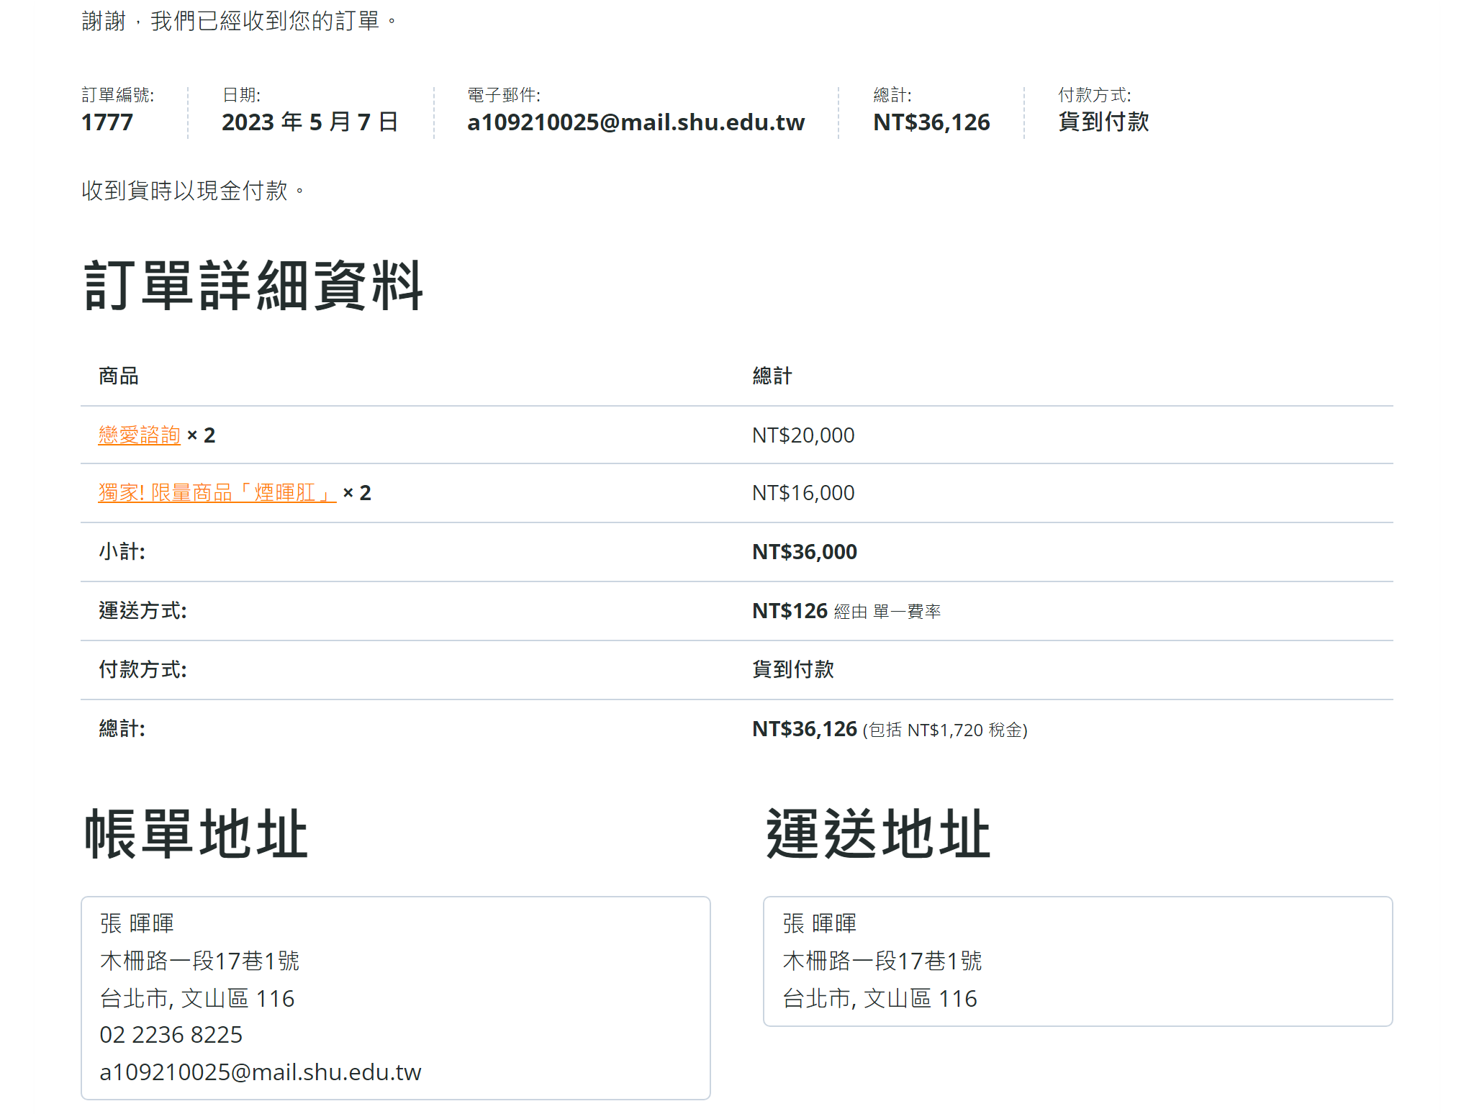This screenshot has width=1474, height=1114.
Task: Click the NT$20,000 line total
Action: pos(803,435)
